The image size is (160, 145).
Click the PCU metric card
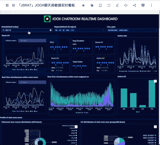pyautogui.click(x=59, y=46)
